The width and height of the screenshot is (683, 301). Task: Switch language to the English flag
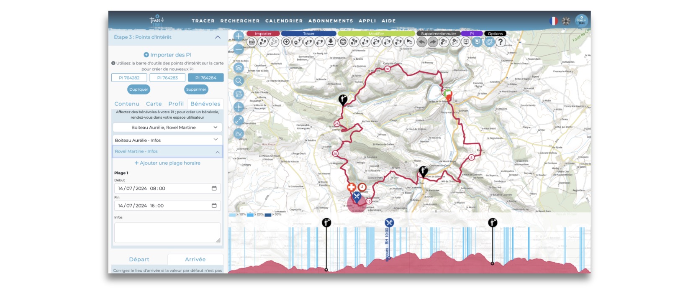566,21
